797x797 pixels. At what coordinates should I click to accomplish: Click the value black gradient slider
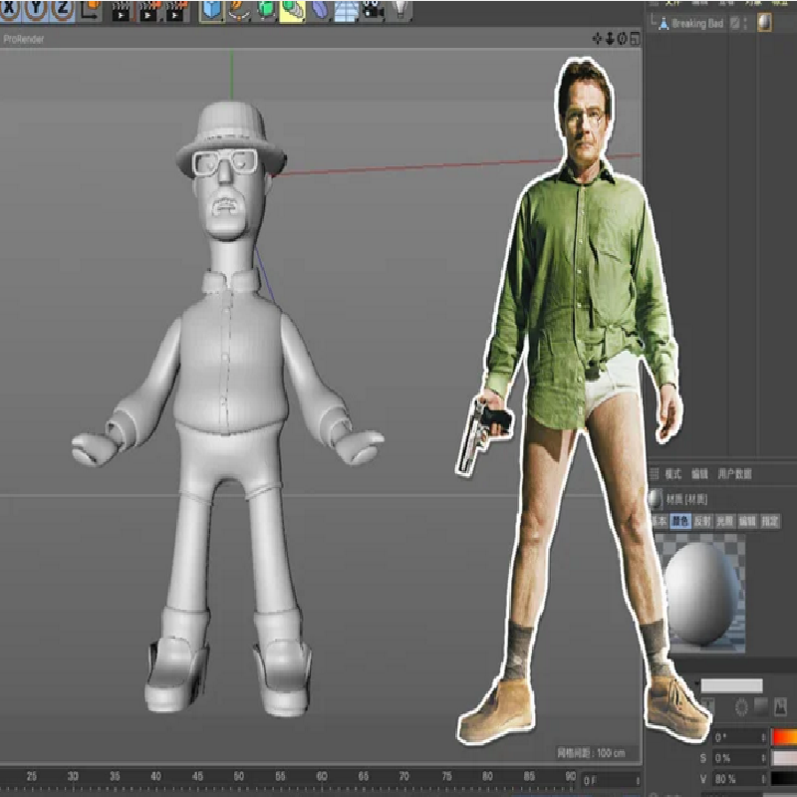(784, 779)
